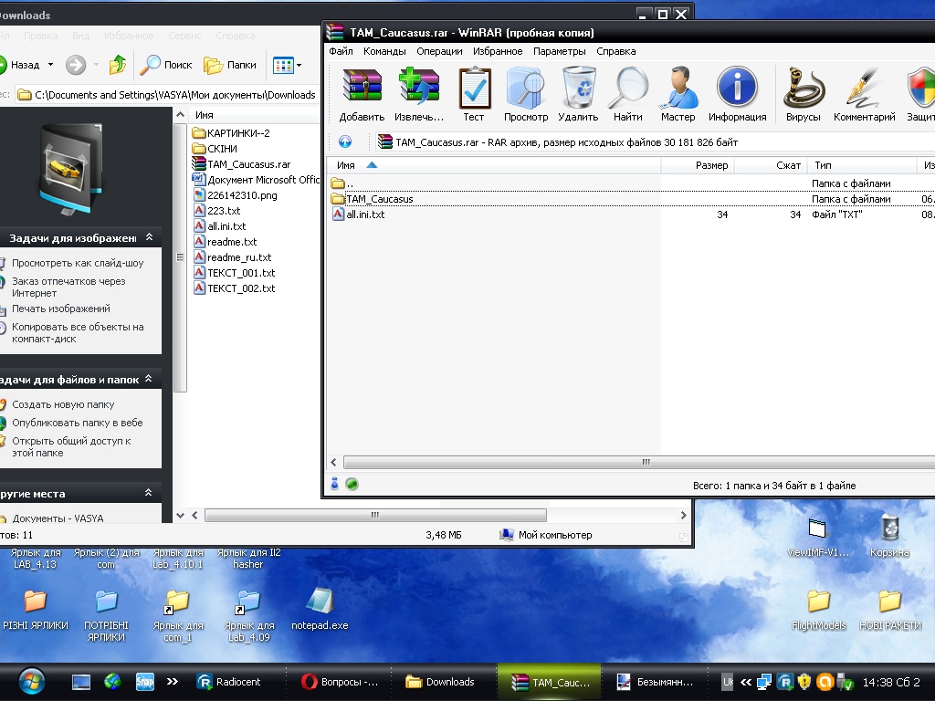Click the Просмотреть как слайд-шоу link
The width and height of the screenshot is (935, 701).
point(78,263)
